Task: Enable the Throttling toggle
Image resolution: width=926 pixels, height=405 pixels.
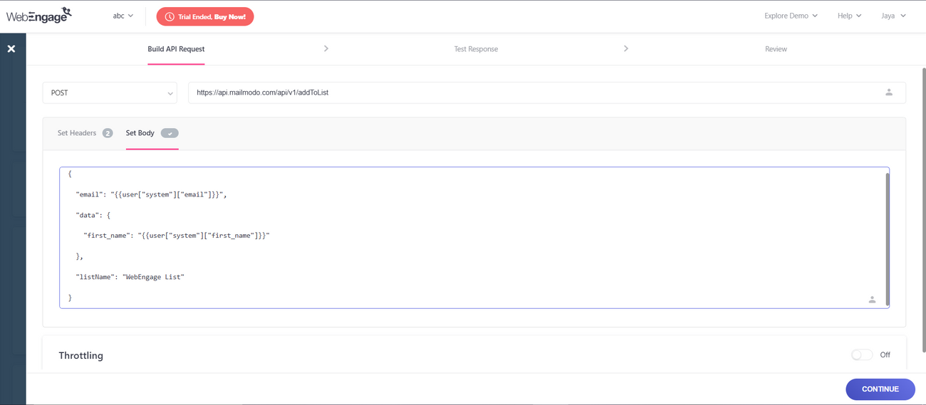Action: [862, 354]
